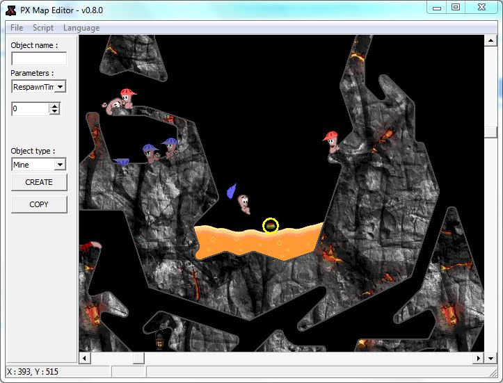The image size is (503, 383).
Task: Click the orange lava pool
Action: click(x=257, y=243)
